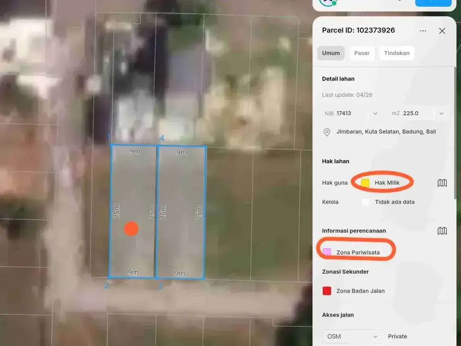The image size is (461, 346).
Task: Click the Zona Pariwisata label
Action: 358,252
